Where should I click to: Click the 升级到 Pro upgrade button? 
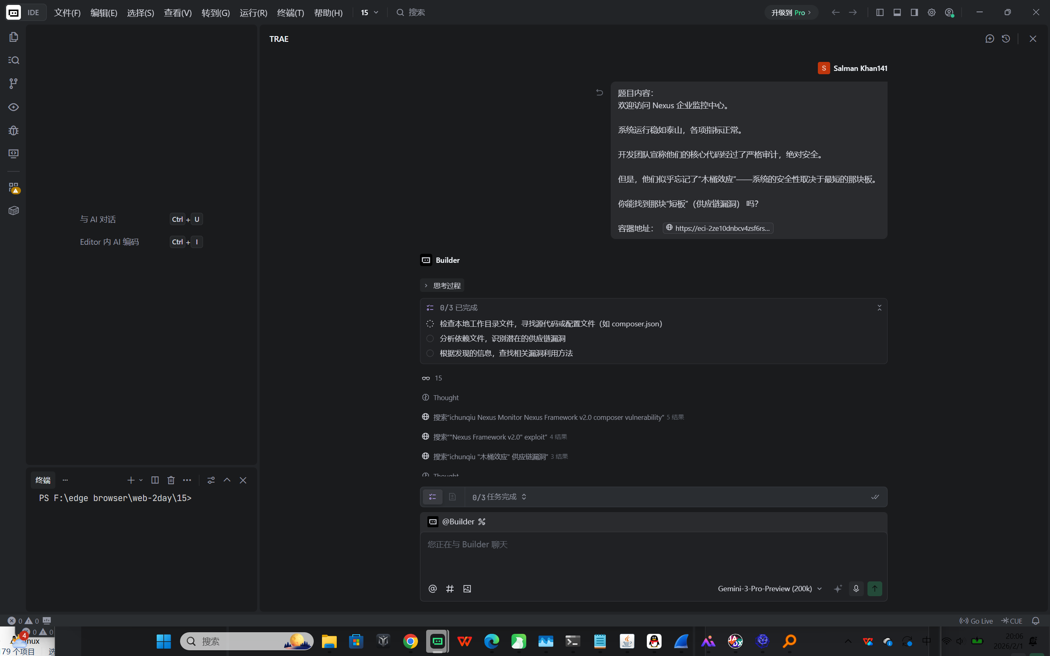(790, 13)
